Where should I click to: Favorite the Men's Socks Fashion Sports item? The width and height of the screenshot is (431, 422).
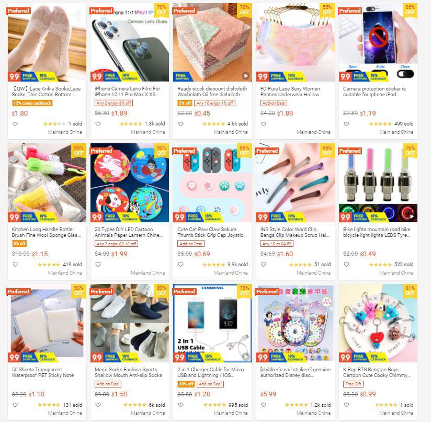tap(98, 405)
